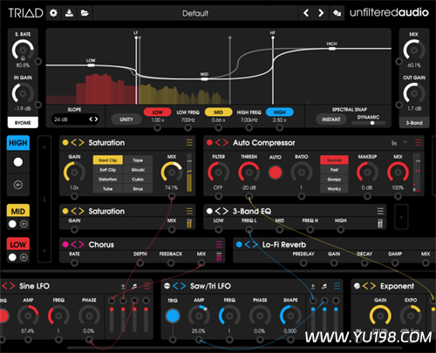Click the Auto Compressor THRESH knob

click(249, 173)
